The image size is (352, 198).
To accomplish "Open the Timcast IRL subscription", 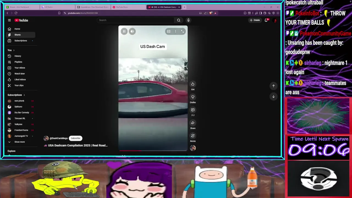I will (21, 119).
